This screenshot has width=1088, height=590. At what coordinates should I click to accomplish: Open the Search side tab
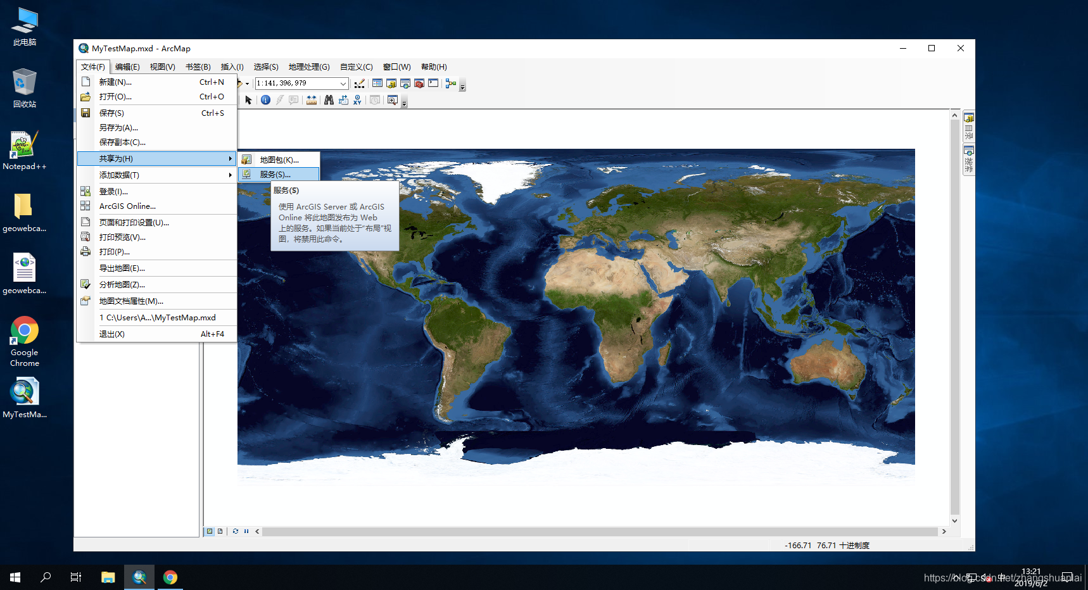pyautogui.click(x=968, y=161)
